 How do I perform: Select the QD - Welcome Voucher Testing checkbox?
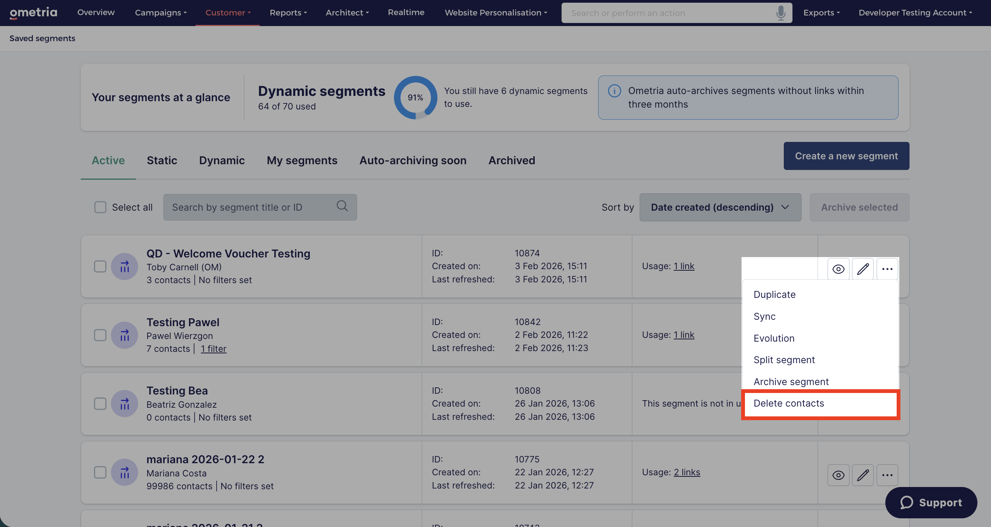click(100, 267)
